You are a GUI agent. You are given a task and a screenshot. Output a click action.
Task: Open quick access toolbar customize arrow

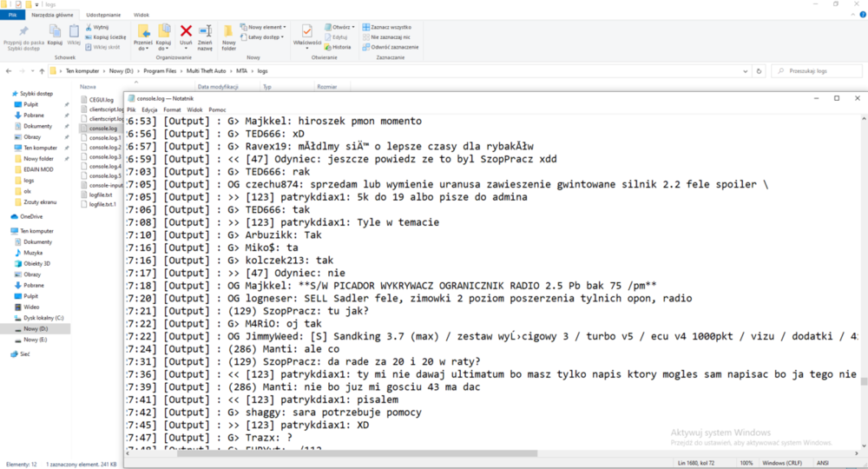tap(37, 4)
